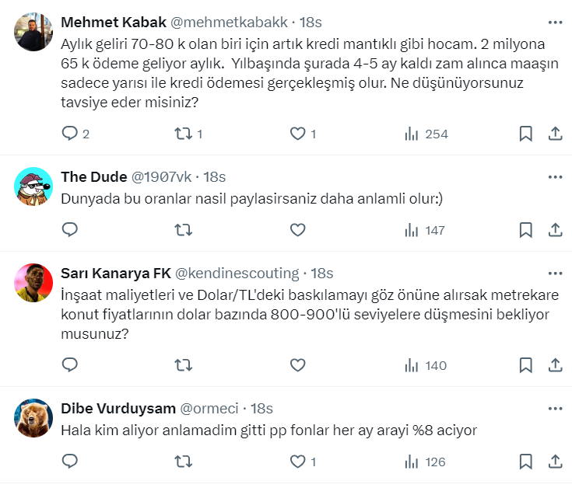Expand the menu on Sarı Kanarya FK's tweet

click(x=555, y=273)
